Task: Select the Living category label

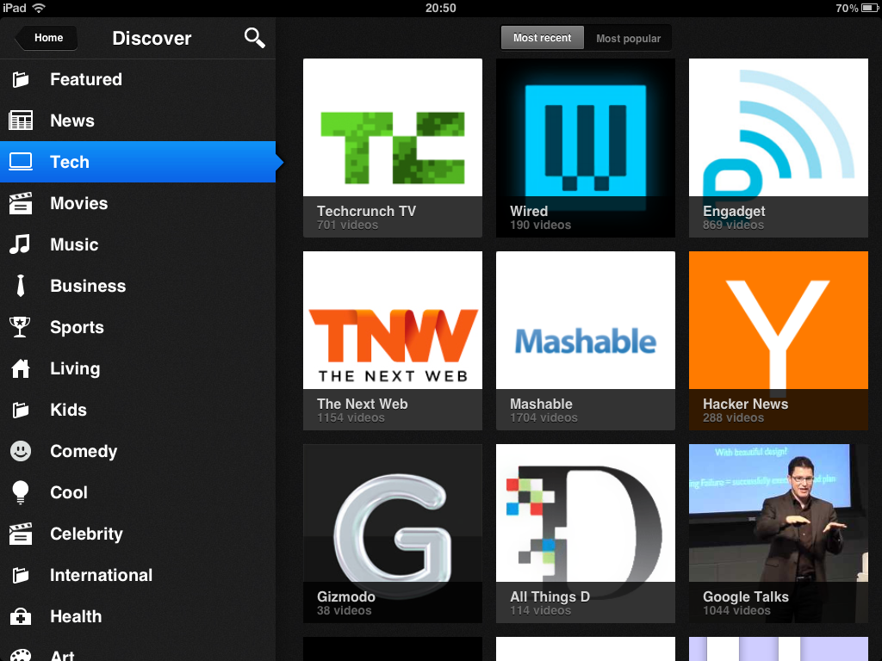Action: tap(75, 368)
